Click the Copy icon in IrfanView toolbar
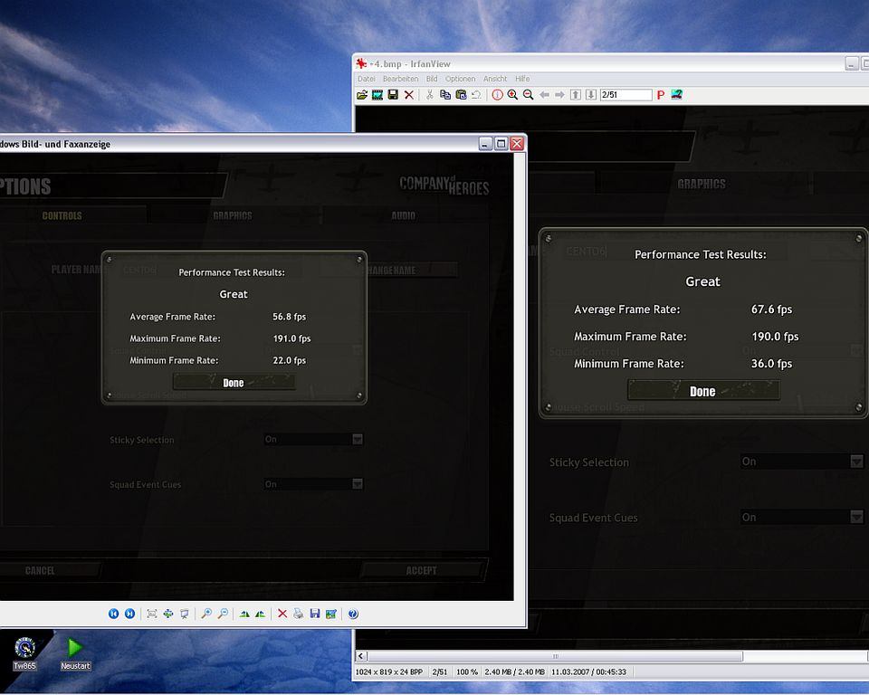869x695 pixels. point(445,95)
